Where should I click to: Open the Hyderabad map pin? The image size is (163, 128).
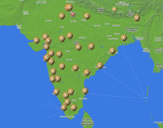[75, 68]
